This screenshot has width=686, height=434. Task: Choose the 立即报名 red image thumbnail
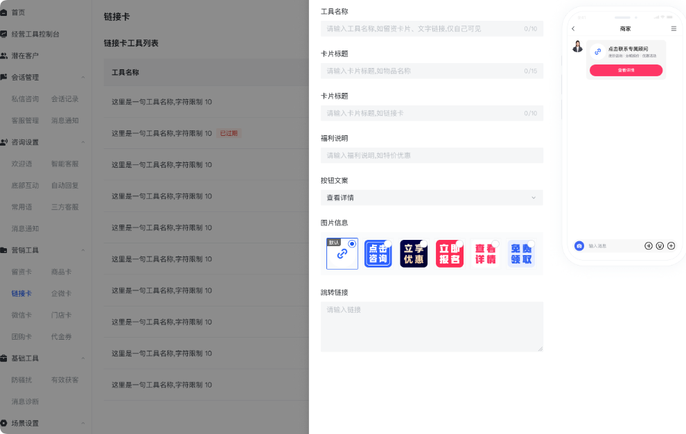pyautogui.click(x=449, y=254)
